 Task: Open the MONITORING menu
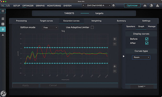click(54, 6)
